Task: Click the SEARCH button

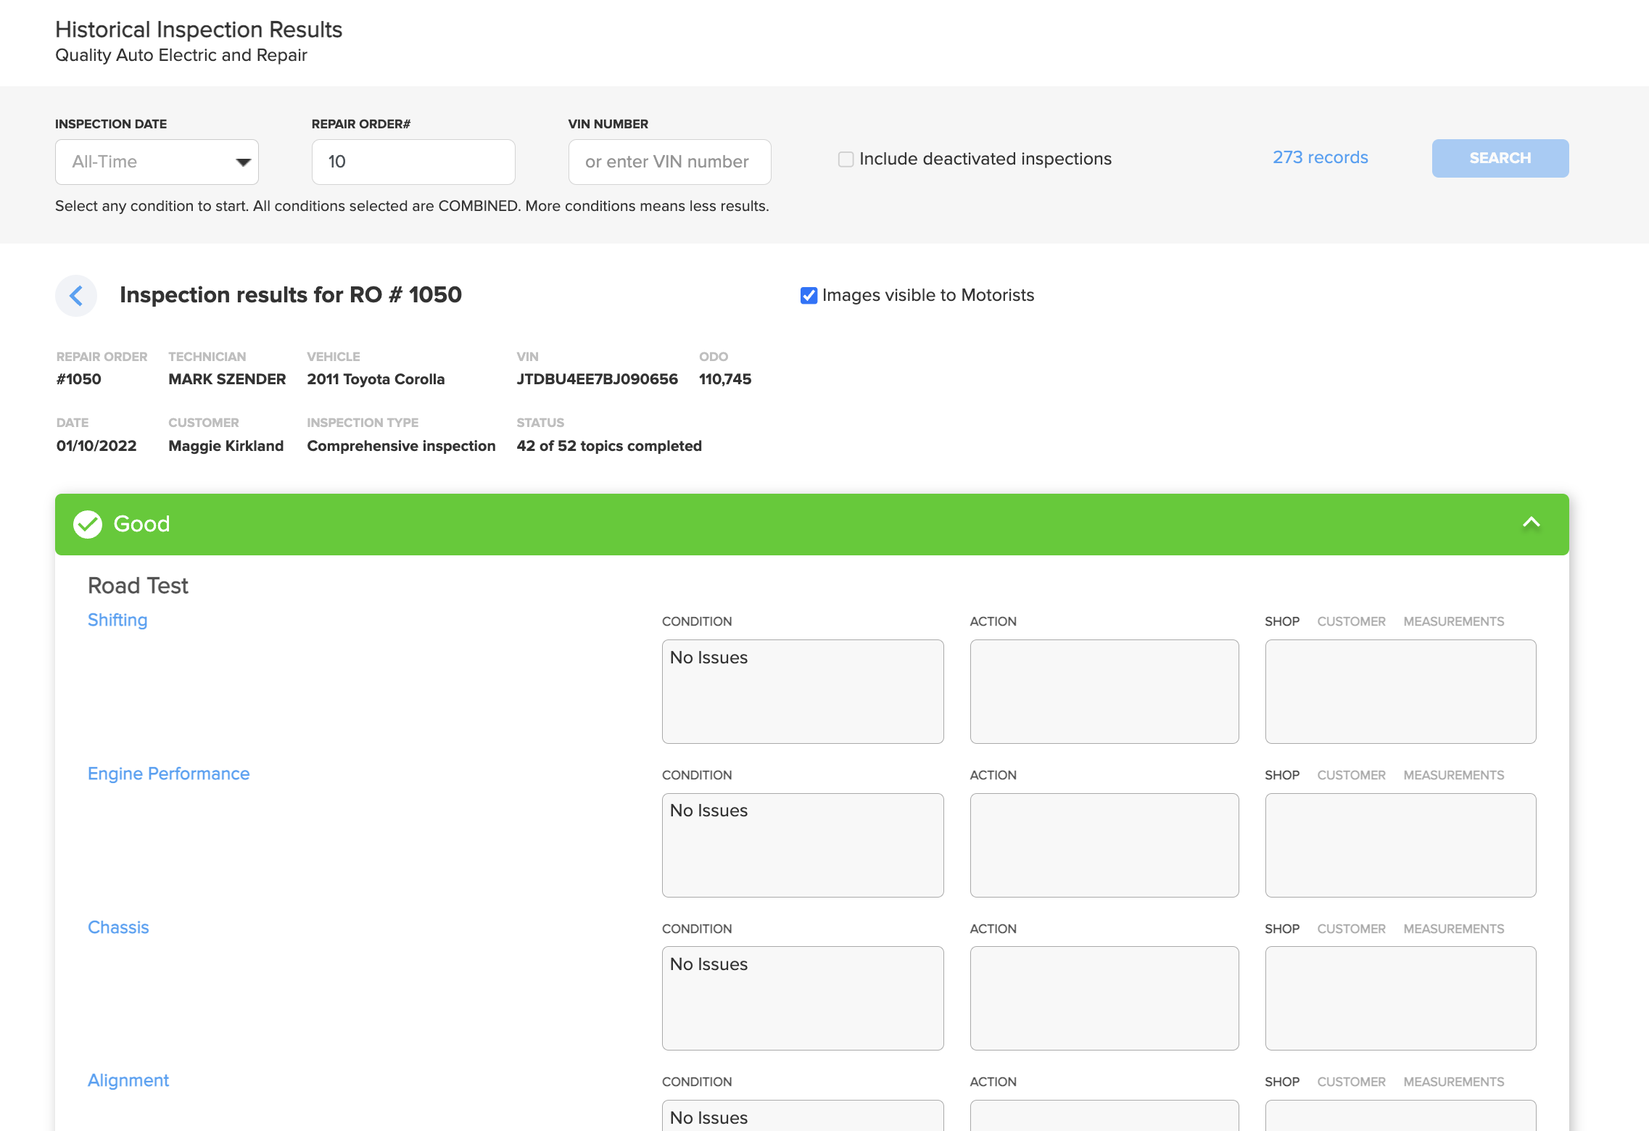Action: [1500, 158]
